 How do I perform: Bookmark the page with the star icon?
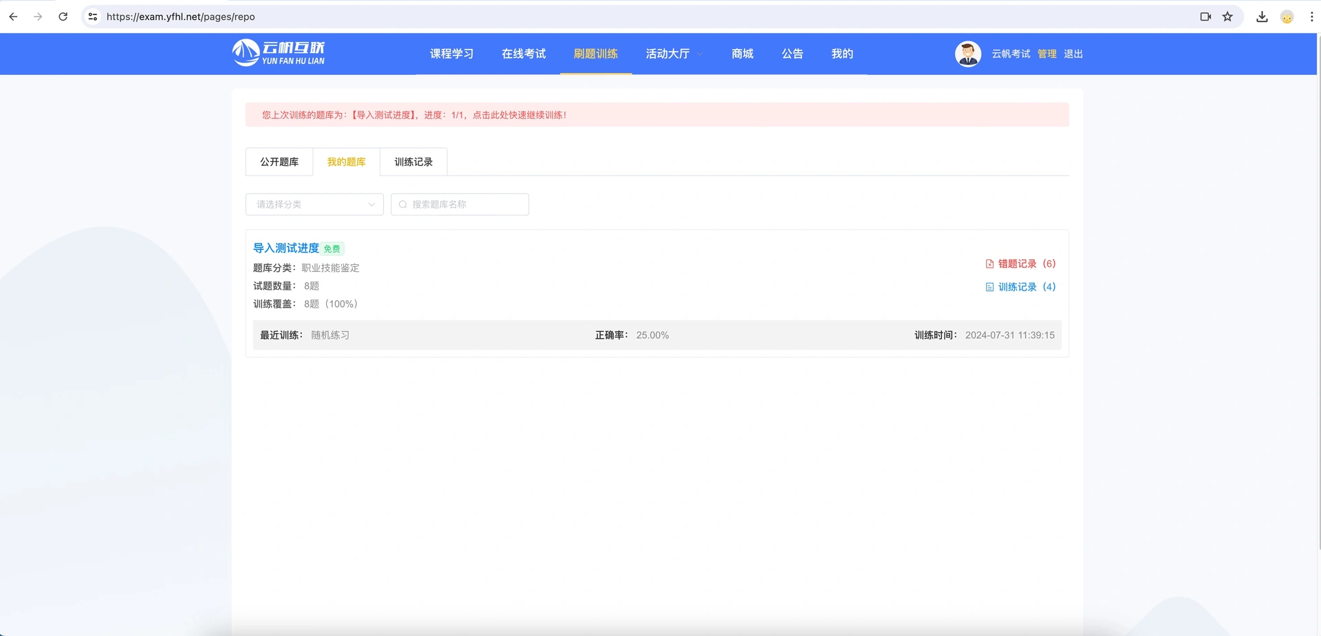tap(1227, 17)
